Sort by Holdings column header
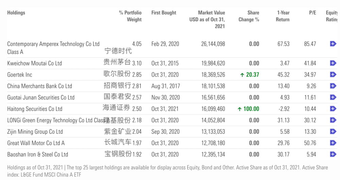The height and width of the screenshot is (180, 340). point(16,13)
